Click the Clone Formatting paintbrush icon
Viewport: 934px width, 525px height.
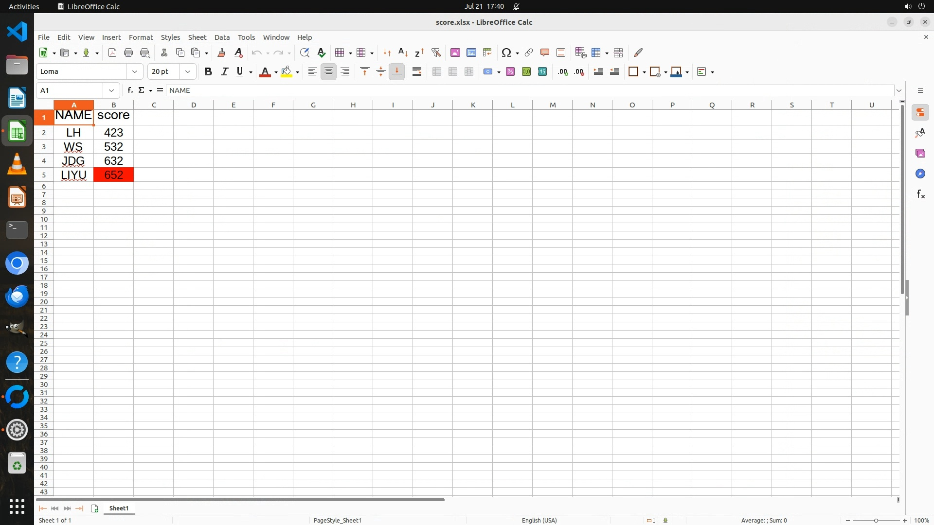(x=221, y=52)
